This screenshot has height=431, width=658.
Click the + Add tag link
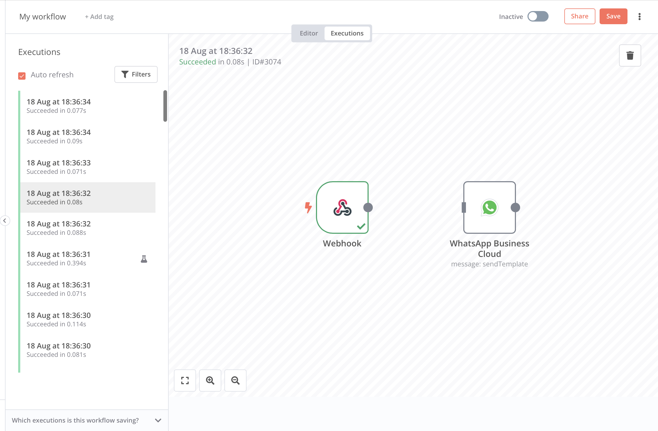pyautogui.click(x=99, y=17)
